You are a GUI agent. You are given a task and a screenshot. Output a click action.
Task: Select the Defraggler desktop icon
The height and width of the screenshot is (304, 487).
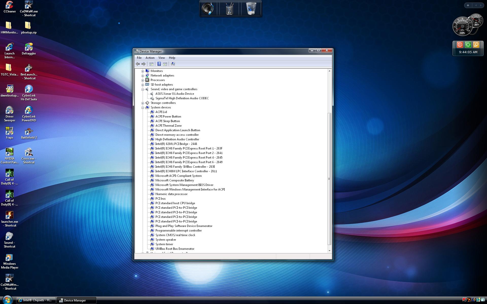point(29,49)
